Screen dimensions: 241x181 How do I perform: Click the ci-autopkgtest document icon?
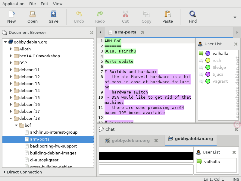27,160
